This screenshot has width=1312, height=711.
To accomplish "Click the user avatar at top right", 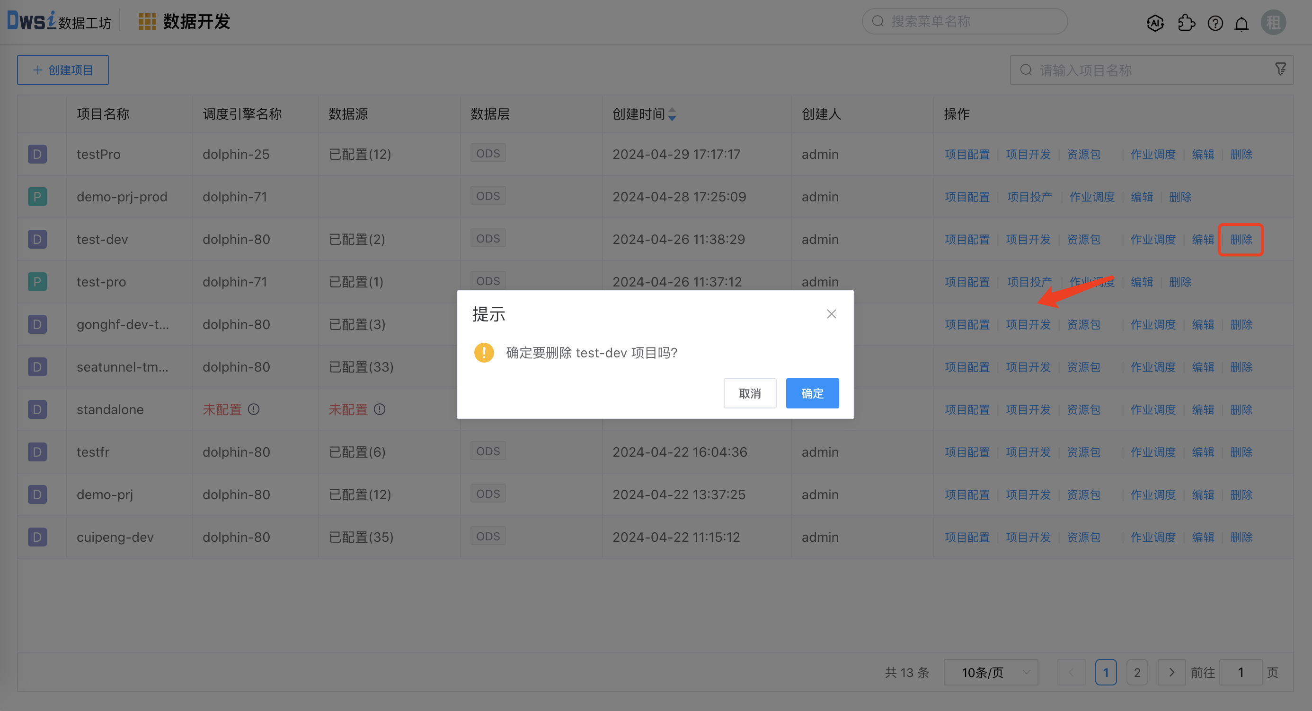I will 1273,23.
